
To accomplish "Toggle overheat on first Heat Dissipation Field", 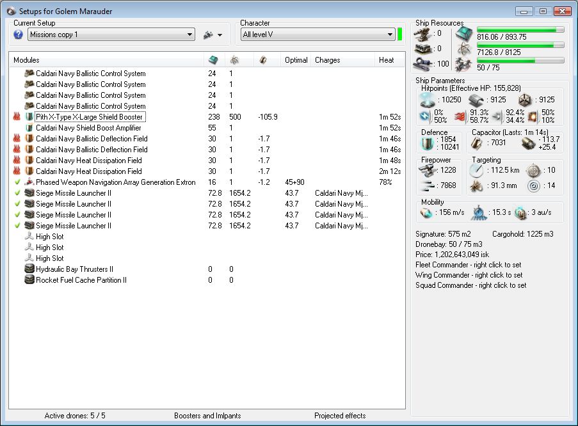I will click(17, 161).
